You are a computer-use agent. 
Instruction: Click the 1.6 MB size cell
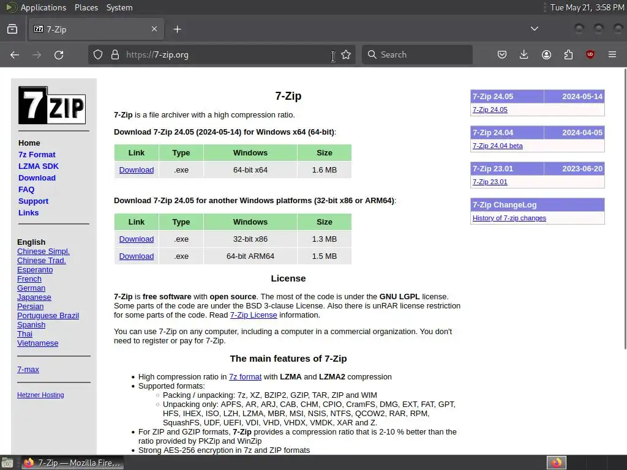click(x=325, y=170)
